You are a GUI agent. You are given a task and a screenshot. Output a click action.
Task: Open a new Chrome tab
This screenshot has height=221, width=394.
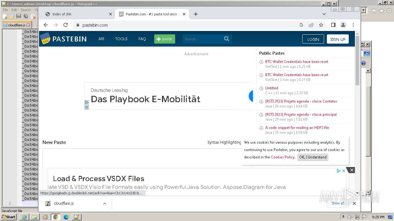point(196,14)
